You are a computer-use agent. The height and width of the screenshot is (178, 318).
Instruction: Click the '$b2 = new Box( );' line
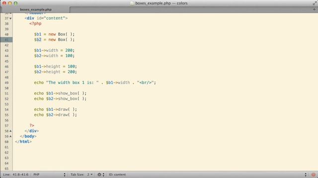click(54, 40)
